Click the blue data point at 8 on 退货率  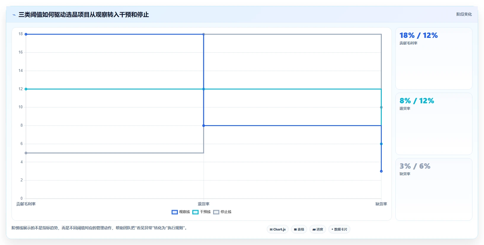pyautogui.click(x=204, y=126)
